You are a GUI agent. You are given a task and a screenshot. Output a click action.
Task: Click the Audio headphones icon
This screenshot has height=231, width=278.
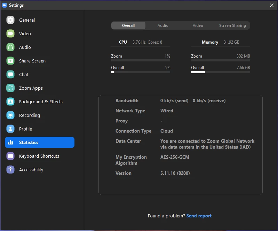[10, 47]
